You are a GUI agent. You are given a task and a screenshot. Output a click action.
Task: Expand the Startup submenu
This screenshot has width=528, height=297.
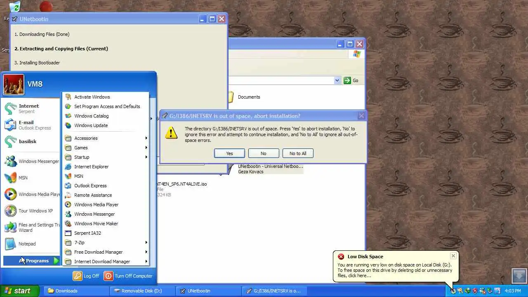coord(106,157)
